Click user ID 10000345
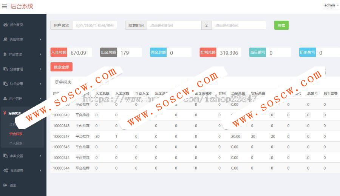The height and width of the screenshot is (196, 340). [x=61, y=157]
